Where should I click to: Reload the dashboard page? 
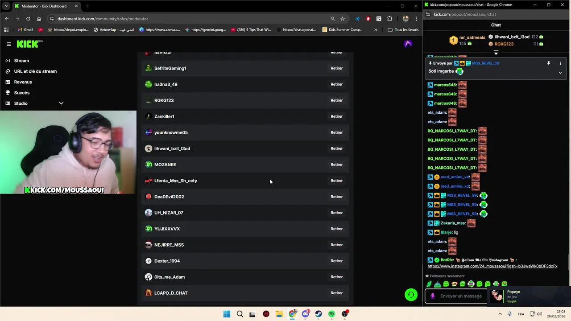click(x=28, y=19)
